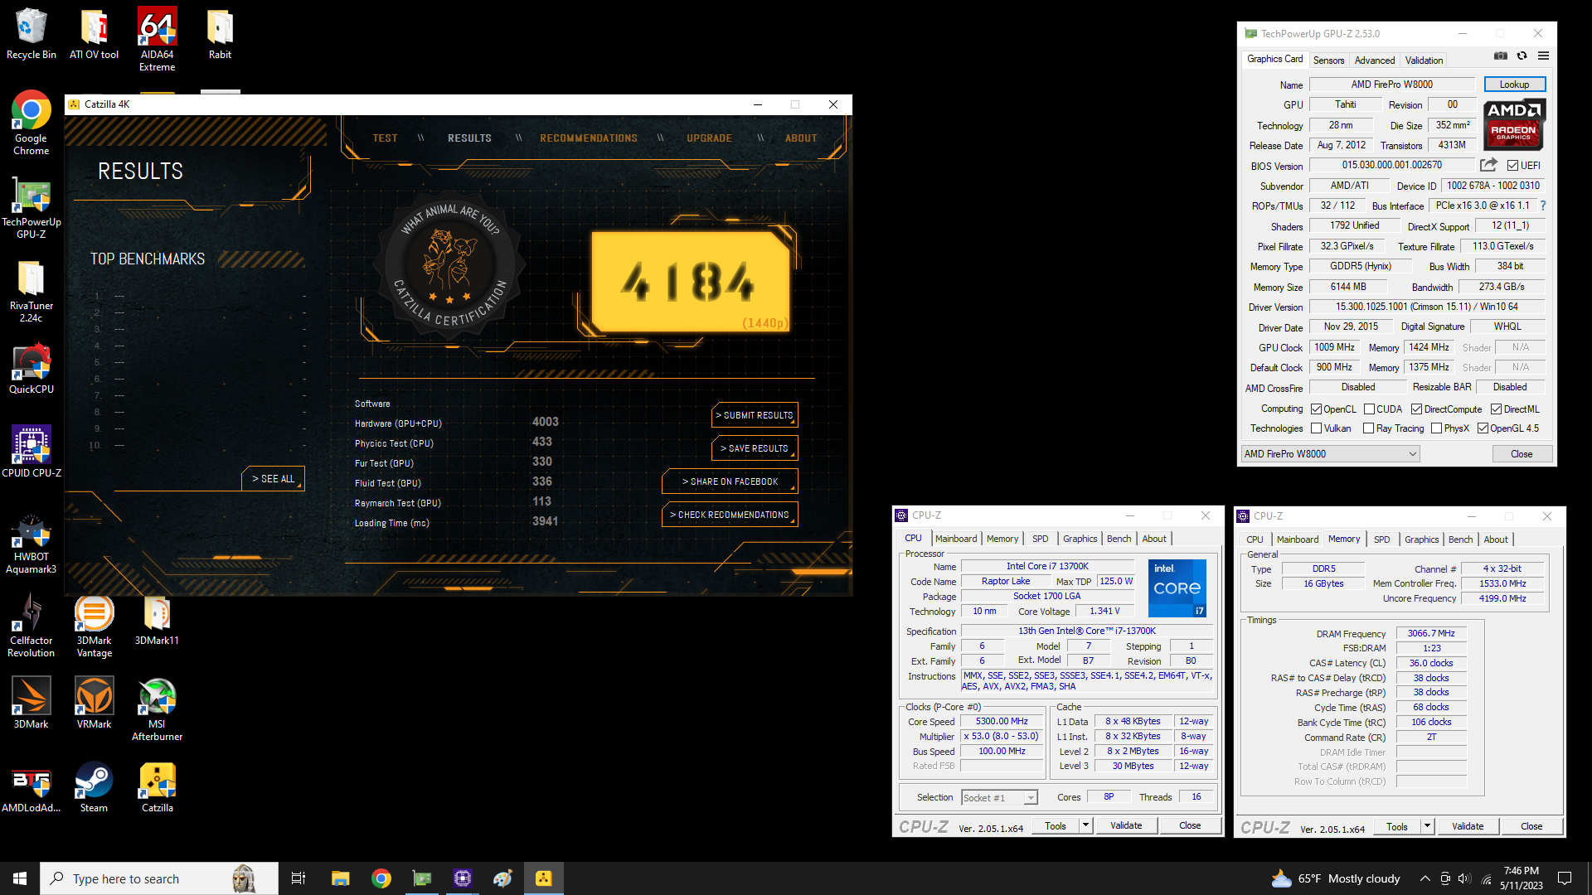The width and height of the screenshot is (1592, 895).
Task: Open the Socket #1 selection dropdown
Action: 999,797
